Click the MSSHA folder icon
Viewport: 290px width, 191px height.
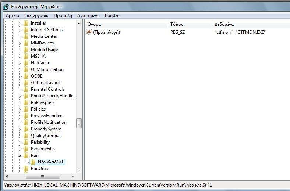26,56
